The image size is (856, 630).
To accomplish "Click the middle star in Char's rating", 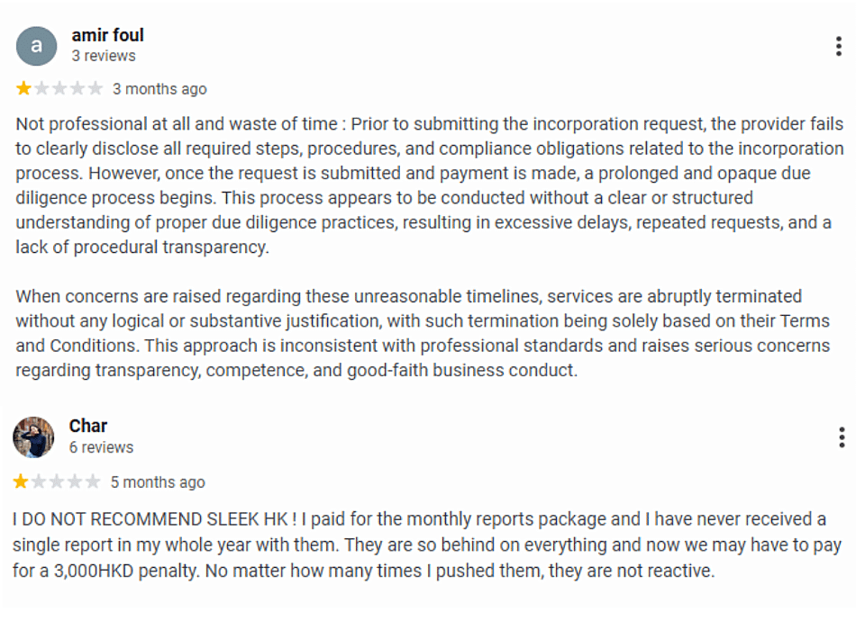I will point(57,481).
